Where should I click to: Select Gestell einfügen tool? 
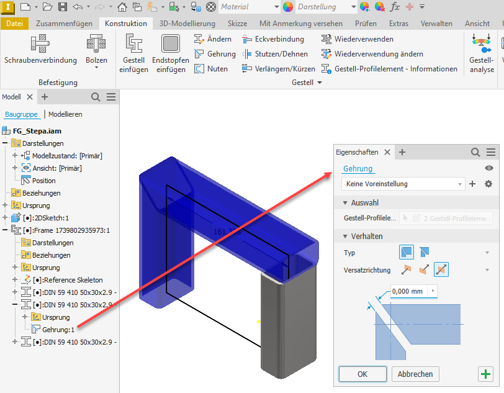[133, 54]
